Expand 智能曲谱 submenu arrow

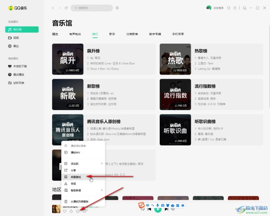[102, 190]
